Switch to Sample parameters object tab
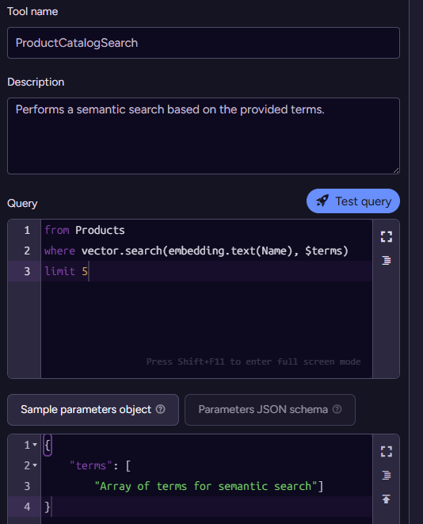Screen dimensions: 423x524 click(93, 410)
